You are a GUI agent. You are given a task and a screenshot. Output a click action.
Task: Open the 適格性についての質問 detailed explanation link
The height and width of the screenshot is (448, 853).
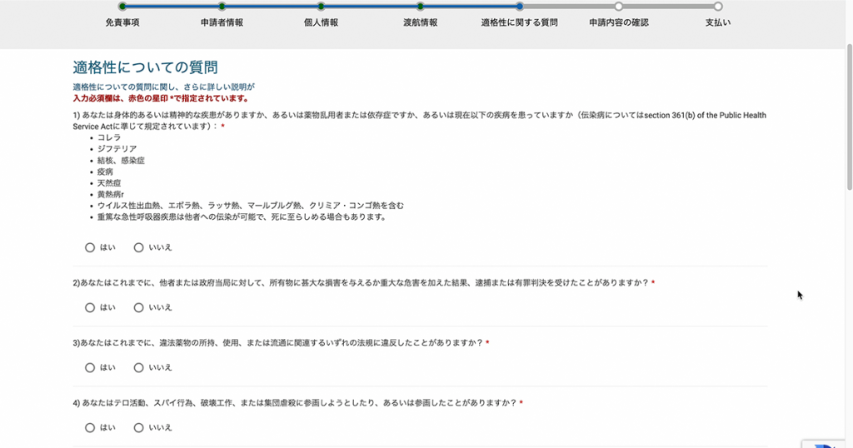pos(163,87)
